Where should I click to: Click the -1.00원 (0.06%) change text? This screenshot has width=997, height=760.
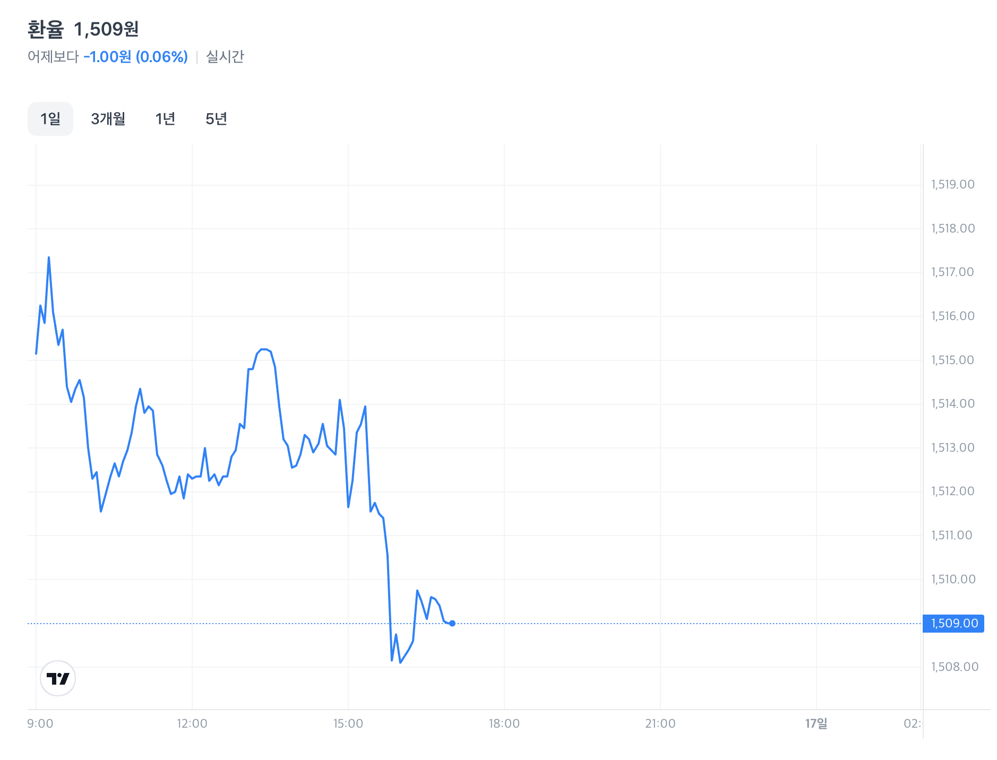(136, 57)
